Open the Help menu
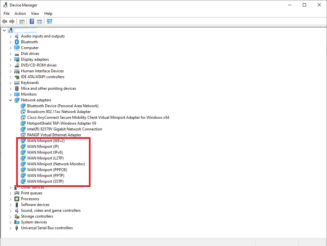The image size is (327, 246). point(48,14)
